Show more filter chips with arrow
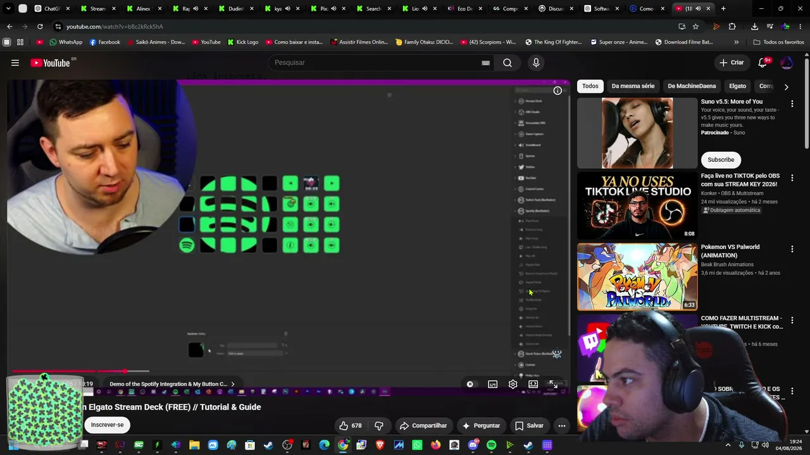 click(786, 87)
